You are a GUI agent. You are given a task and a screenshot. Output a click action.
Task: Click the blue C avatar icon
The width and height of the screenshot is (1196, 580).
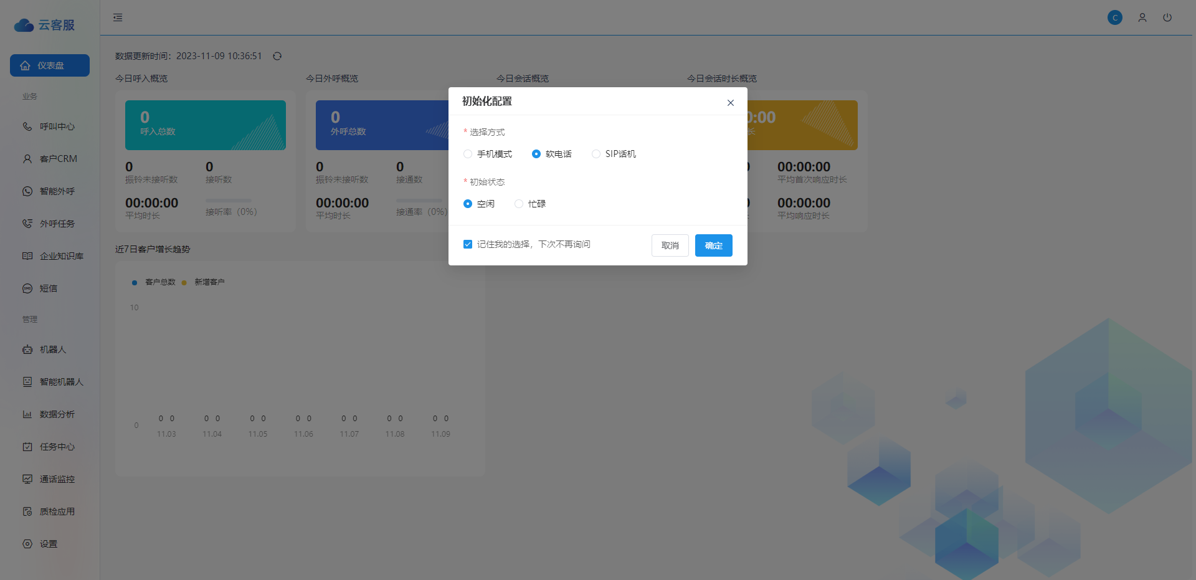click(x=1115, y=17)
